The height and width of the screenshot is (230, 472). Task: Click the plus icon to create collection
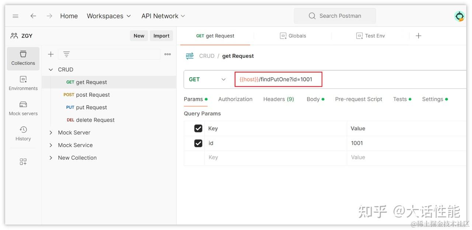[x=51, y=54]
